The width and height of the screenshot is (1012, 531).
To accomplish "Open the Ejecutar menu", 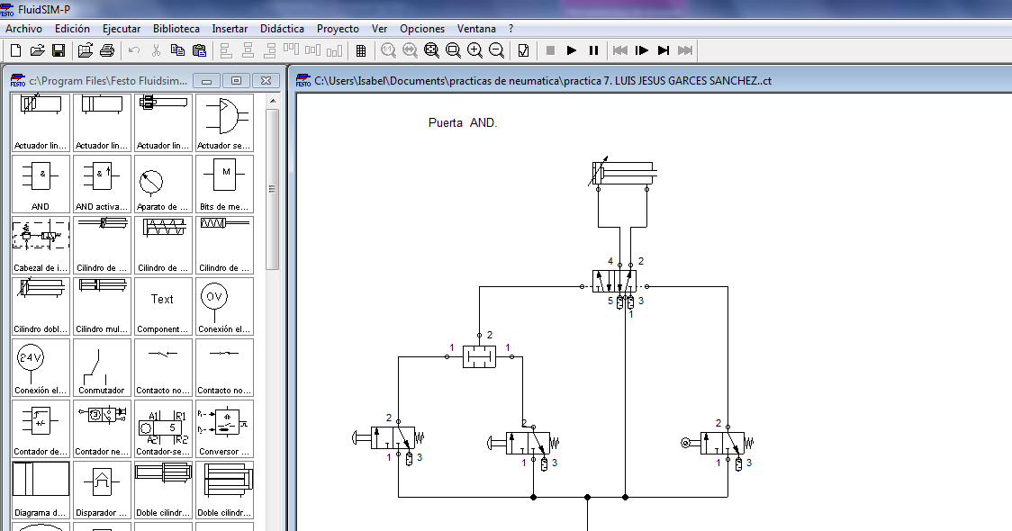I will [x=122, y=29].
